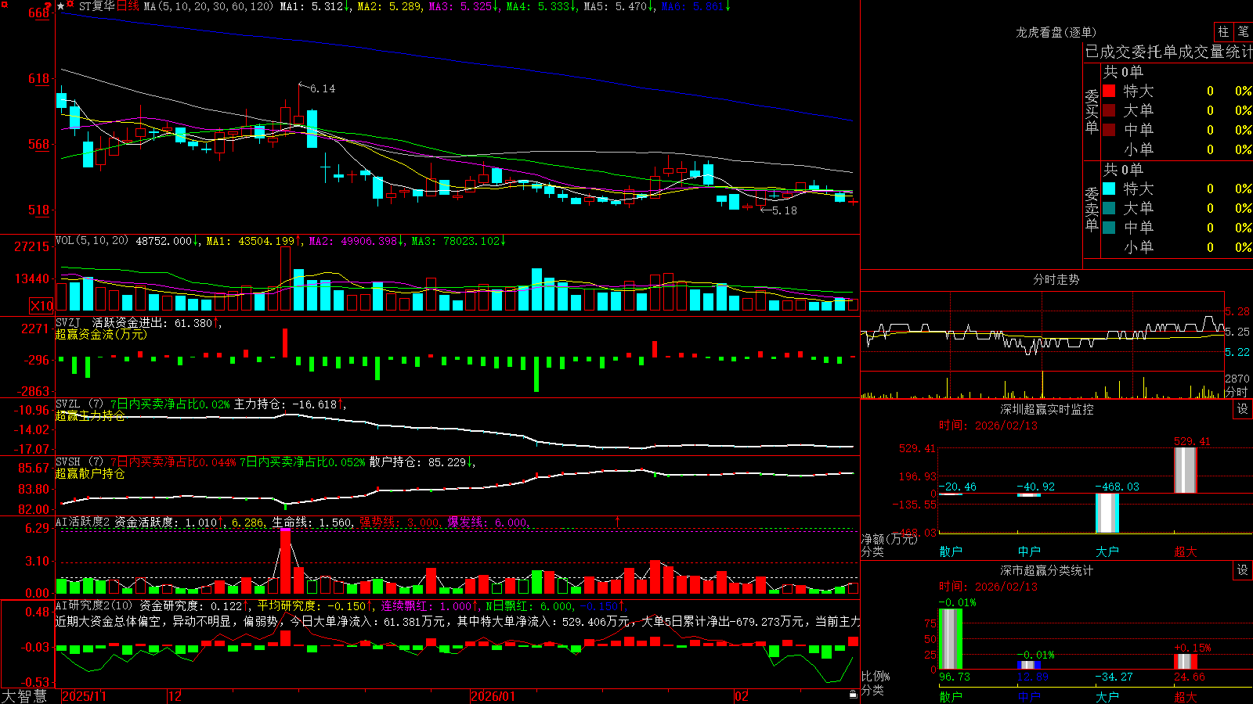The image size is (1253, 704).
Task: Click the 24.66 超大 value in 分类统计
Action: tap(1190, 677)
